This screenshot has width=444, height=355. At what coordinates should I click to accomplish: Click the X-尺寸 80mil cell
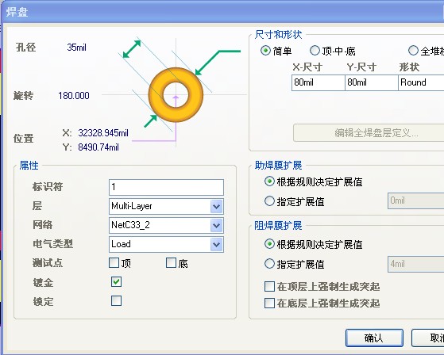pyautogui.click(x=319, y=82)
